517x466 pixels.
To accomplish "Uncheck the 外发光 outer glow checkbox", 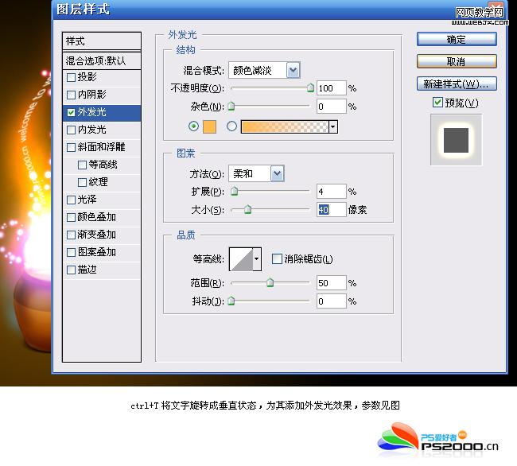I will click(x=71, y=112).
